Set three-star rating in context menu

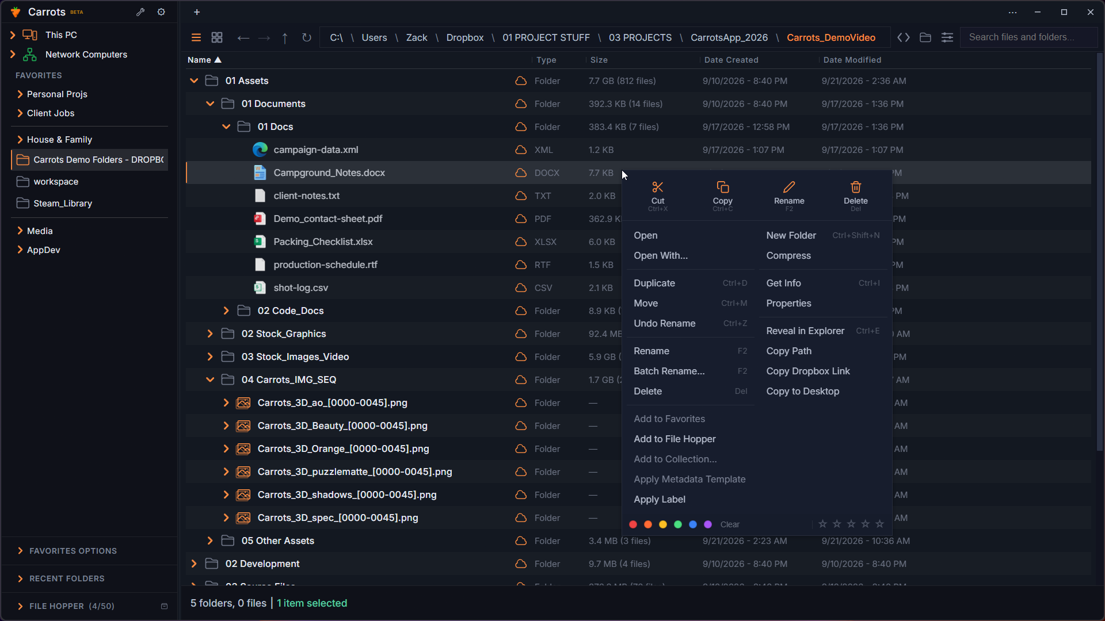851,524
